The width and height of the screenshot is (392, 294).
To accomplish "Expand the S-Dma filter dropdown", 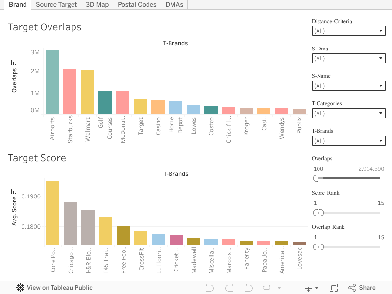I will pyautogui.click(x=348, y=58).
